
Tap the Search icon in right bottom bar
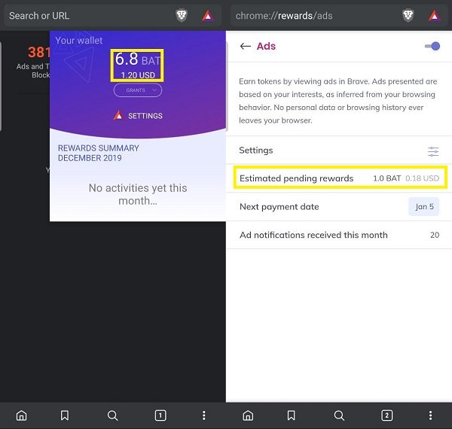[339, 415]
